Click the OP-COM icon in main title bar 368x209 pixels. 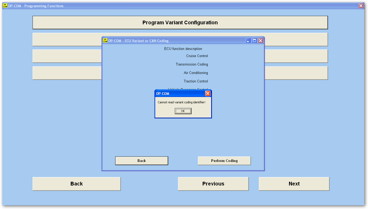coord(5,6)
